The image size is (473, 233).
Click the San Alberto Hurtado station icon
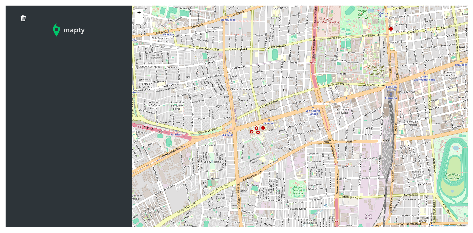point(313,108)
